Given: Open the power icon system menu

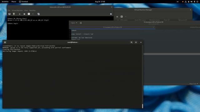Looking at the screenshot, I should [x=197, y=2].
